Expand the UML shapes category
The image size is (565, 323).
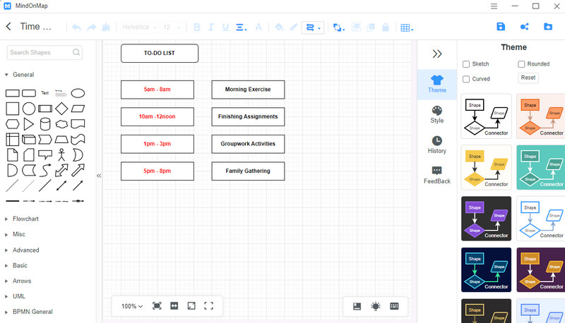coord(20,296)
